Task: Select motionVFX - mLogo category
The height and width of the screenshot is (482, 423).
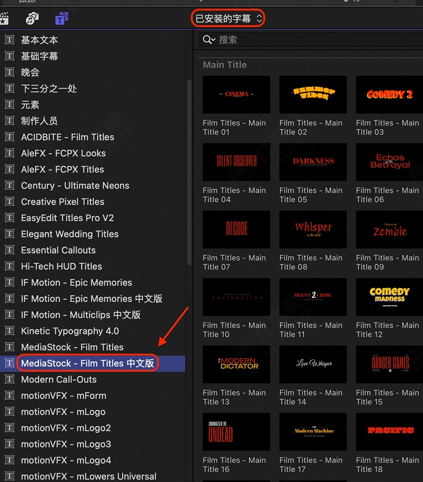Action: [92, 412]
